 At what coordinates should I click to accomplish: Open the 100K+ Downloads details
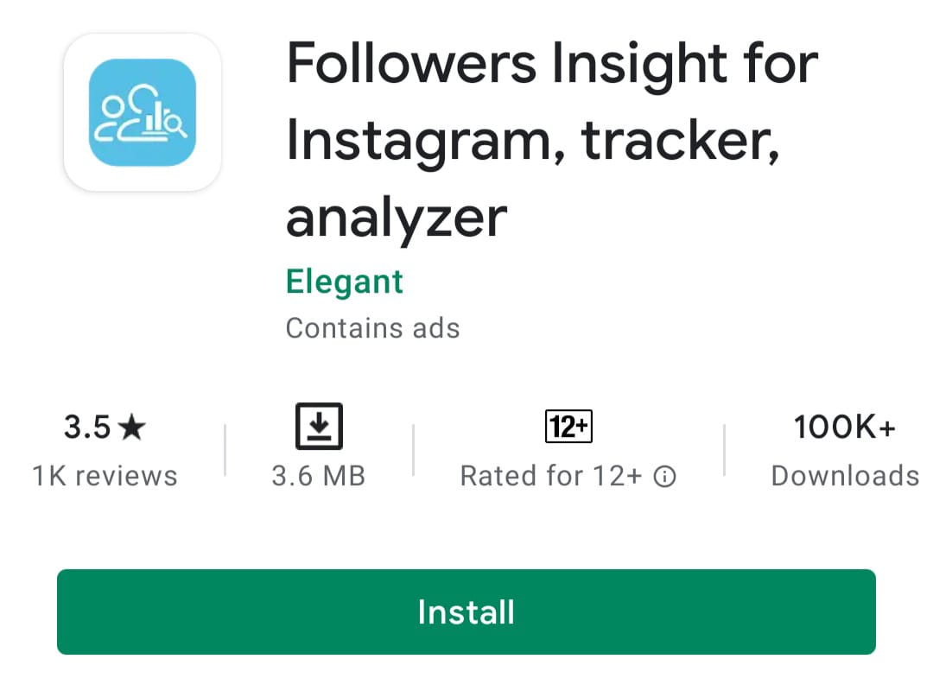[x=844, y=451]
